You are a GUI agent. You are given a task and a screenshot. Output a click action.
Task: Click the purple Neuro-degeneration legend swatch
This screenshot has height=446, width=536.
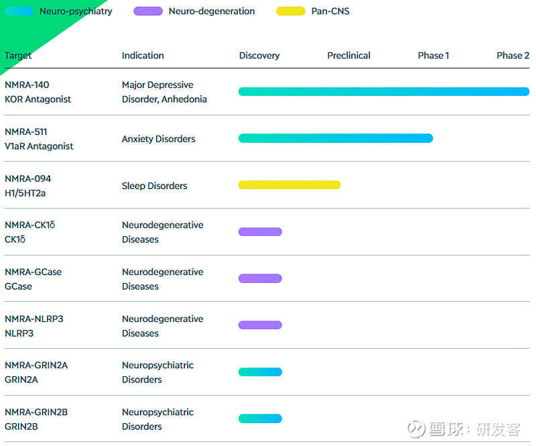point(148,11)
